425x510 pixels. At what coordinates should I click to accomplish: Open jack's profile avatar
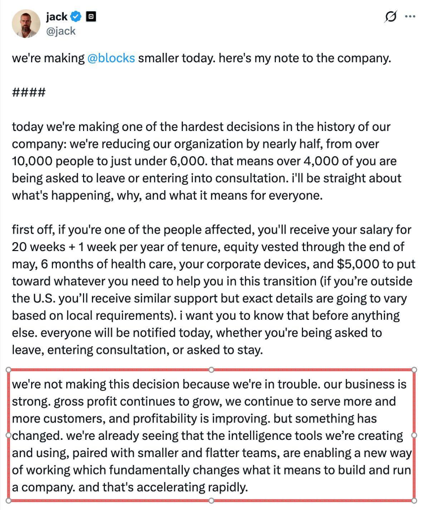pyautogui.click(x=26, y=24)
